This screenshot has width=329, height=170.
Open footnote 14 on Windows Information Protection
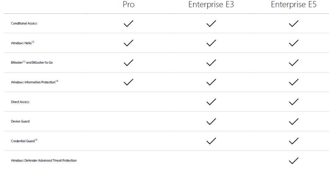click(57, 81)
